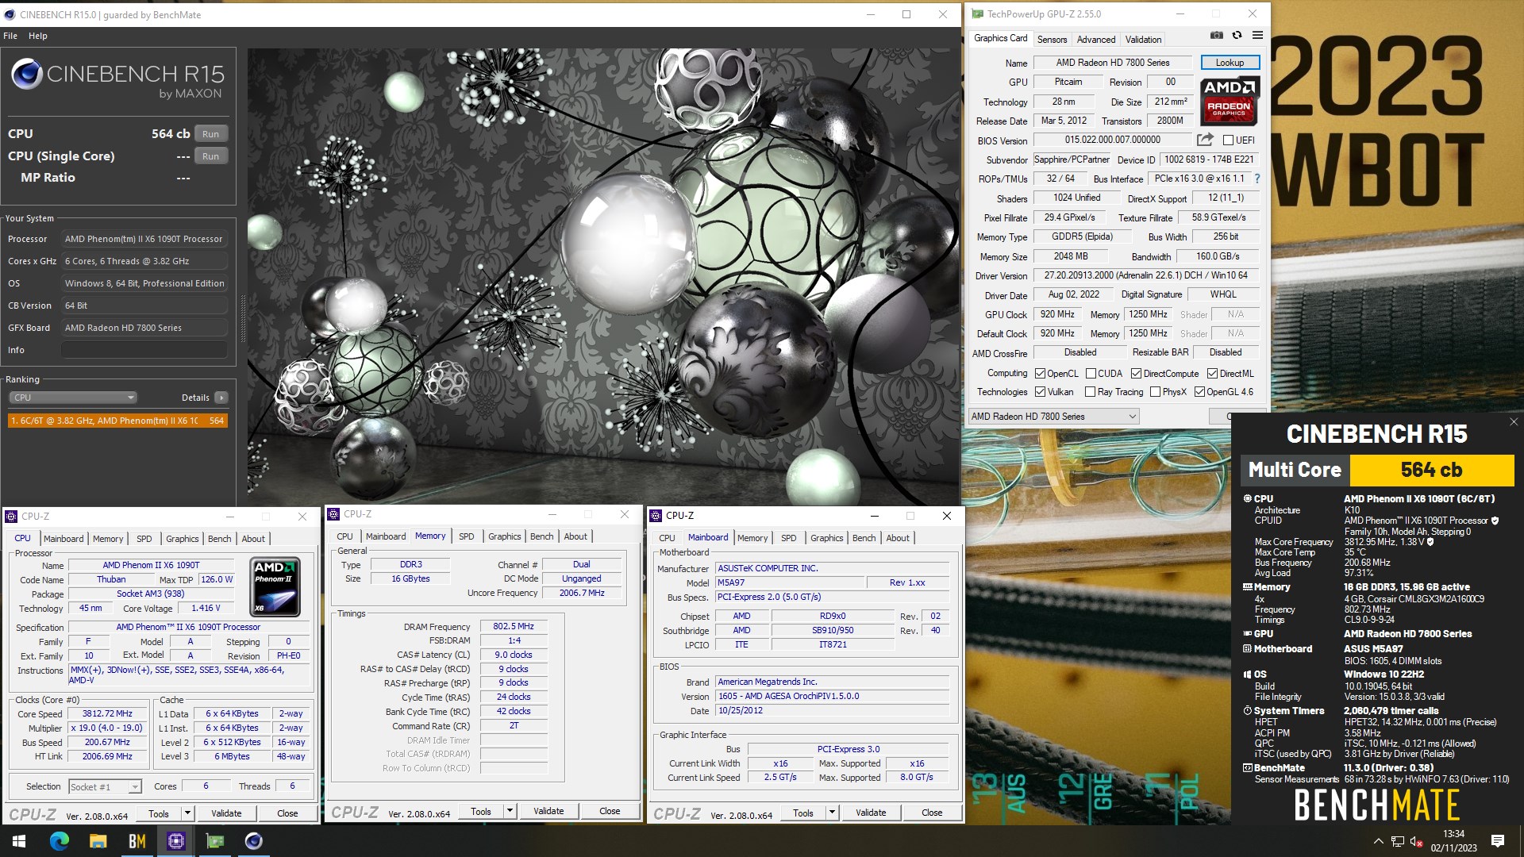Click the Memory icon in BenchMate panel
This screenshot has width=1524, height=857.
(1247, 587)
